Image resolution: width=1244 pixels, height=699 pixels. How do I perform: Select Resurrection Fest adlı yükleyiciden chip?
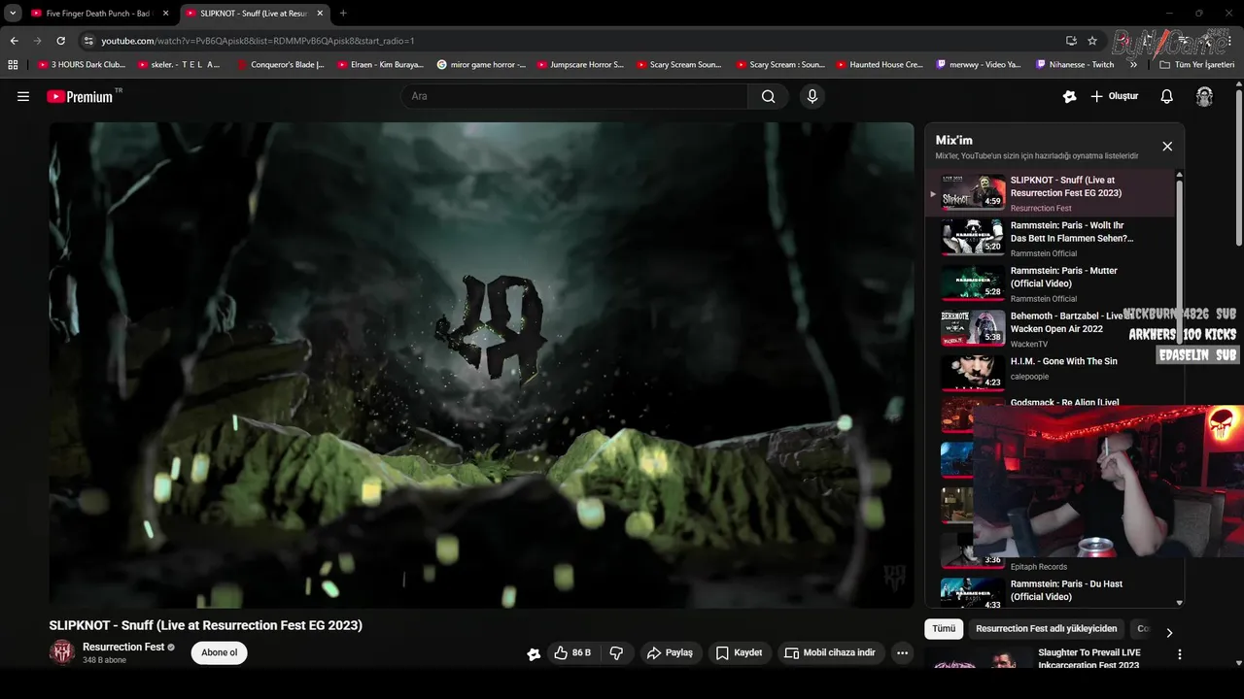point(1046,629)
